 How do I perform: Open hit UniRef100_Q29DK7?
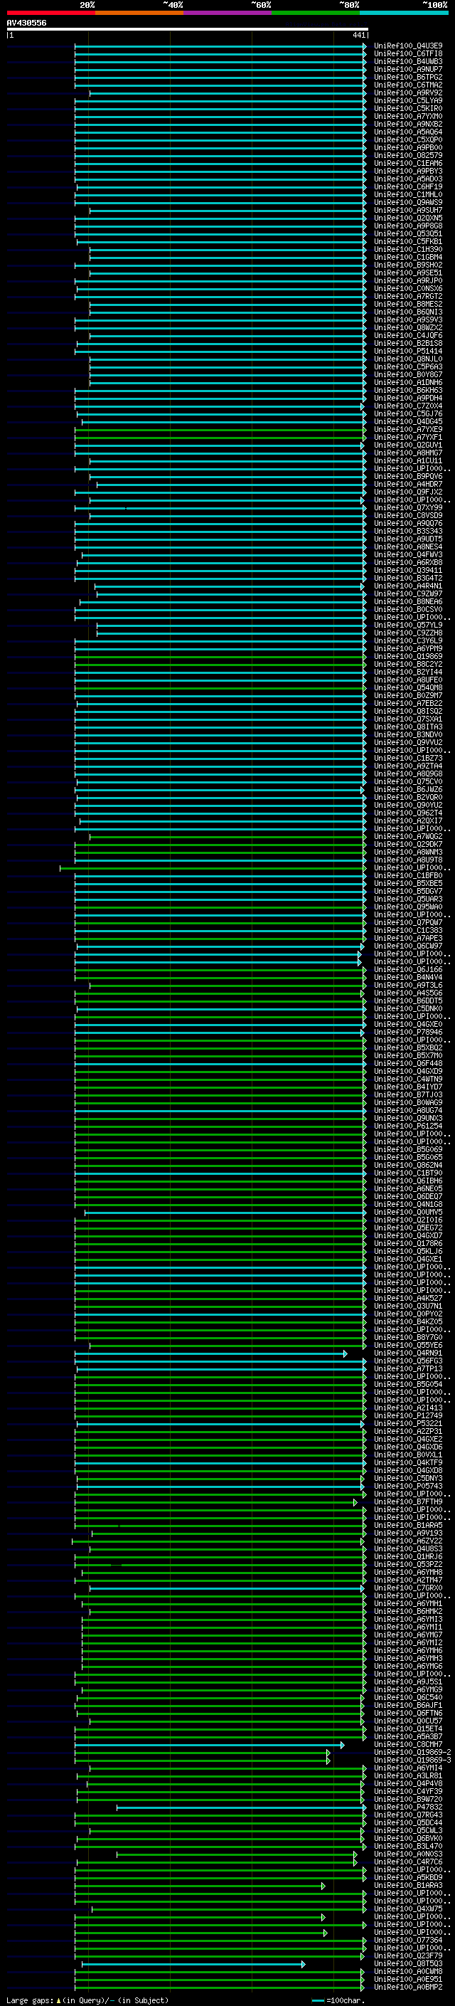(408, 844)
